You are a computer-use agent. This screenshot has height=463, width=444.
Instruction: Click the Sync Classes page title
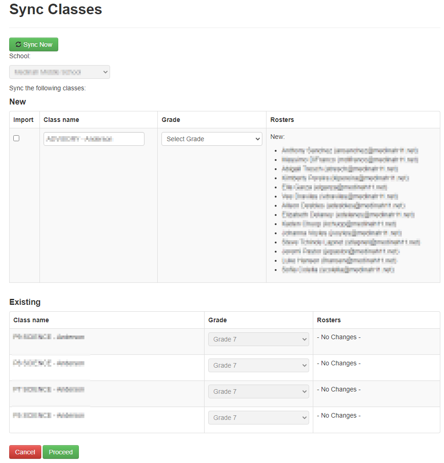pos(55,10)
